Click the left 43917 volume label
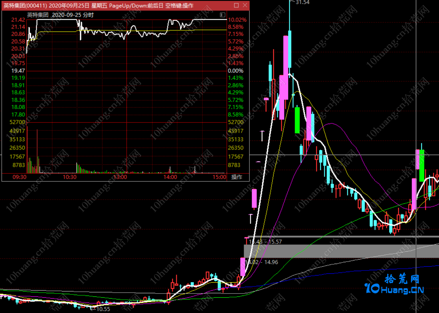 click(x=17, y=131)
